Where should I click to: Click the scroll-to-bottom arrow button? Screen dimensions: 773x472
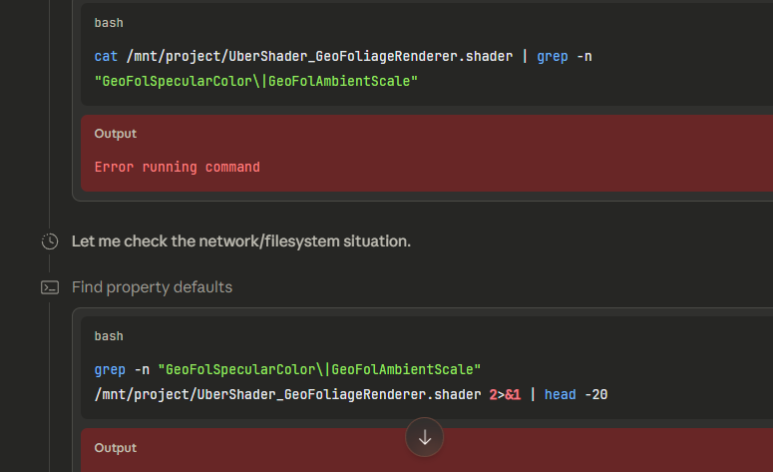[425, 437]
